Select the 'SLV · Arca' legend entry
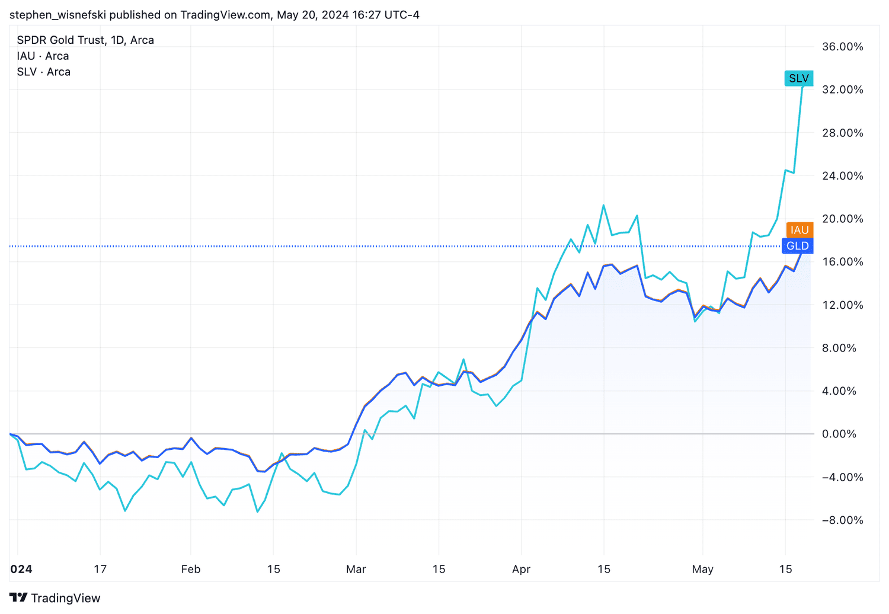 43,72
